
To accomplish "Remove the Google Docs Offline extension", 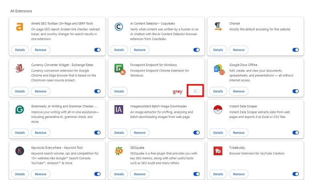I will coord(239,91).
